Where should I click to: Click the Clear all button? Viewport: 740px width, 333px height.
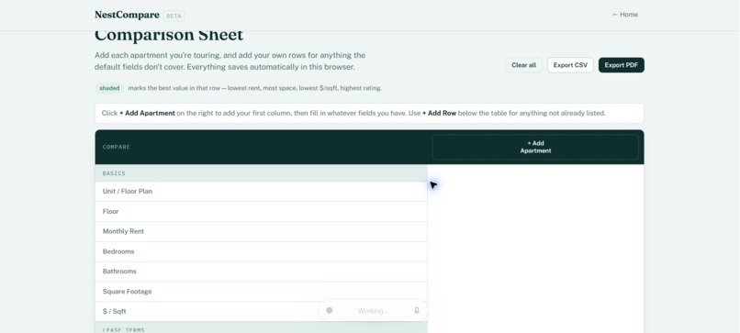(523, 65)
